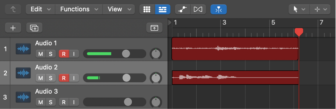Toggle input monitoring on Audio 3
This screenshot has width=336, height=109.
(x=74, y=102)
